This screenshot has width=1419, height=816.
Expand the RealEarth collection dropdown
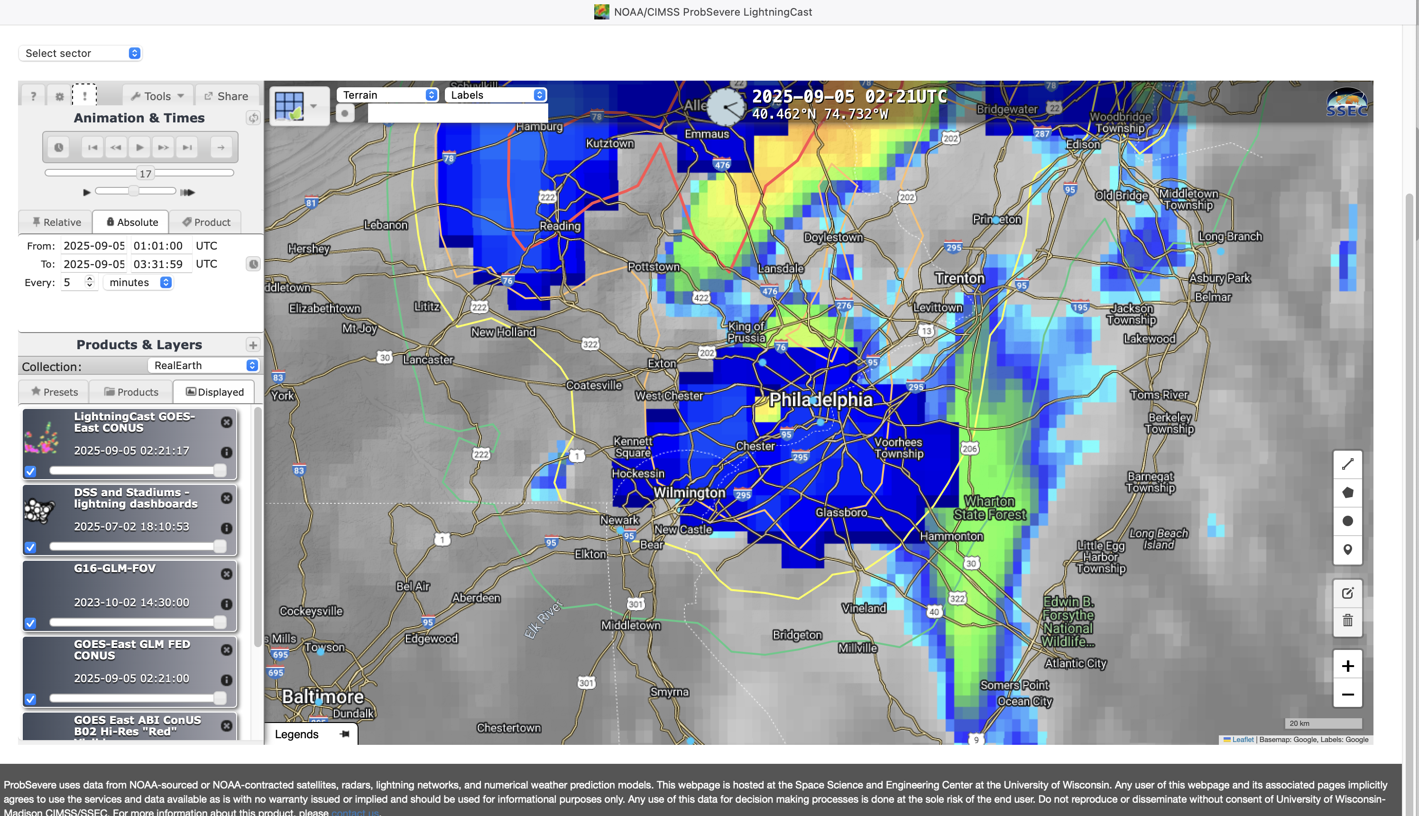tap(204, 365)
